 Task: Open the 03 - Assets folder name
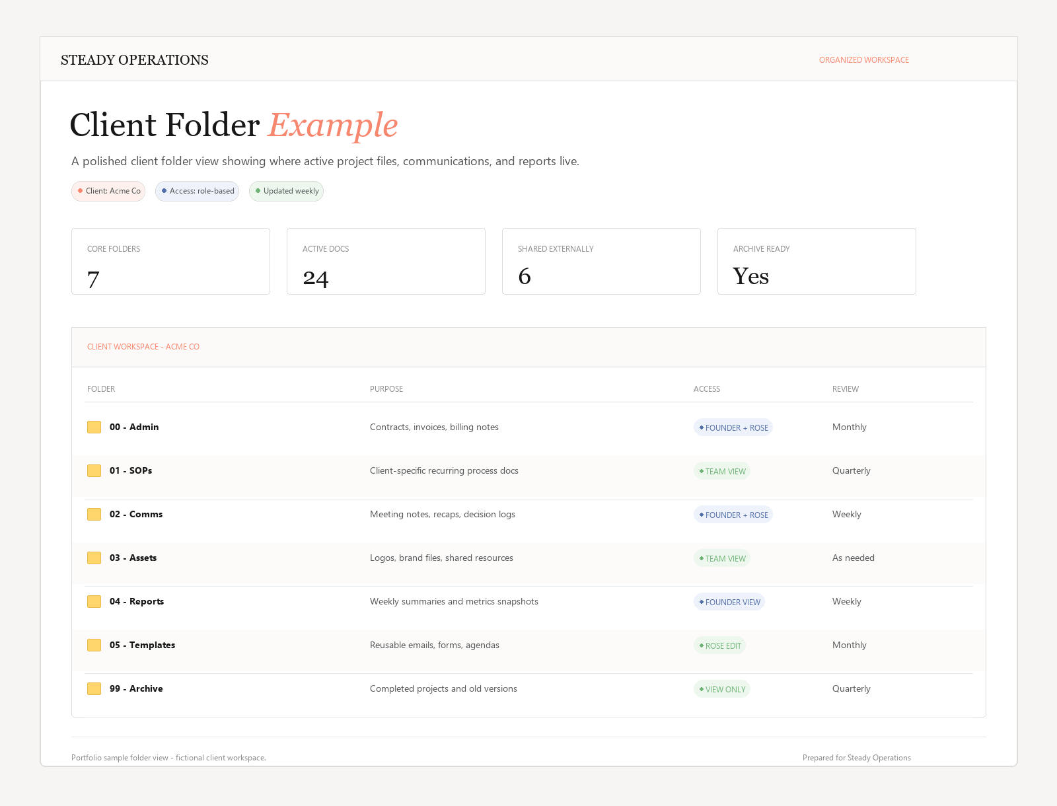point(133,558)
